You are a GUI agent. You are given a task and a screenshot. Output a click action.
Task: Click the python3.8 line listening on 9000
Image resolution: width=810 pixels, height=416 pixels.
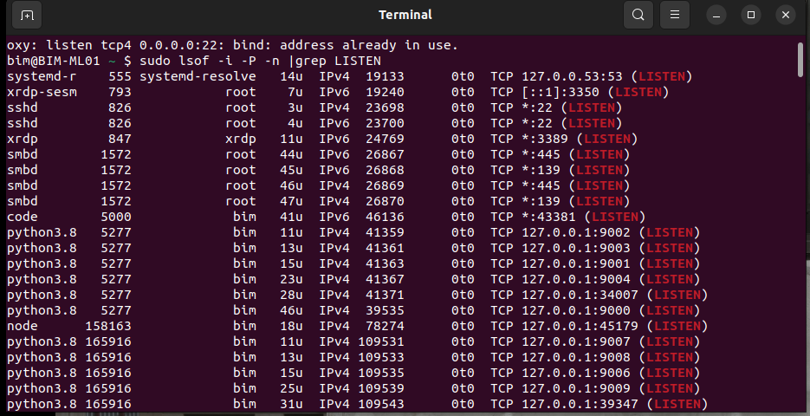353,310
